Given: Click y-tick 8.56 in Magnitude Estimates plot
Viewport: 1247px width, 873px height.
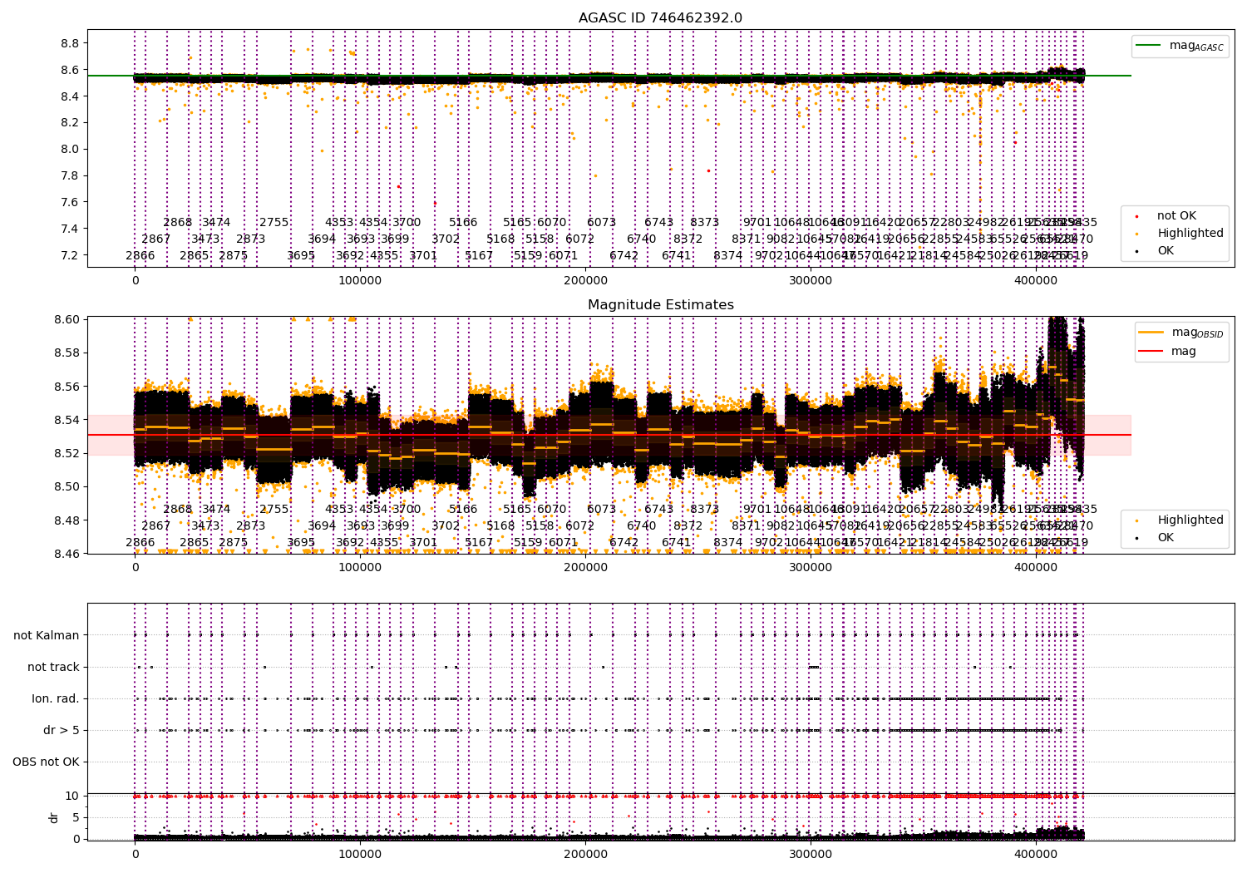Looking at the screenshot, I should (67, 387).
